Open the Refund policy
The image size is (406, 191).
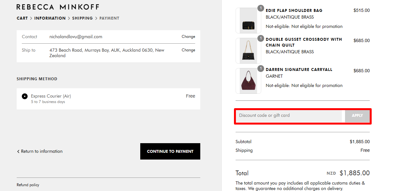28,185
